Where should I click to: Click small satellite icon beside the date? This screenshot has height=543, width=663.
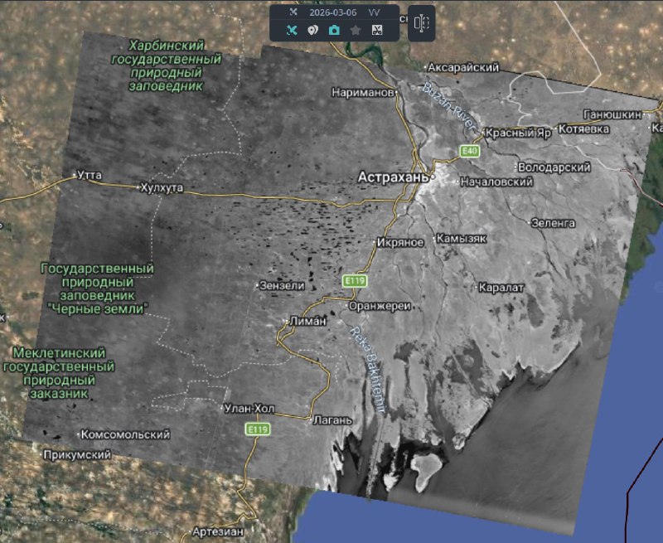pyautogui.click(x=293, y=12)
